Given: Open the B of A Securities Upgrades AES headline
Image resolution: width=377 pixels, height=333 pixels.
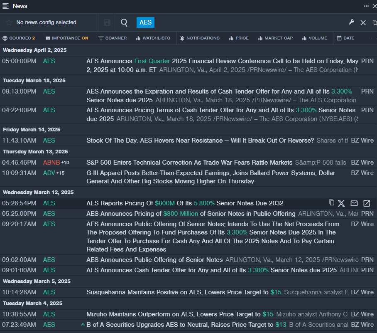Looking at the screenshot, I should tap(186, 325).
